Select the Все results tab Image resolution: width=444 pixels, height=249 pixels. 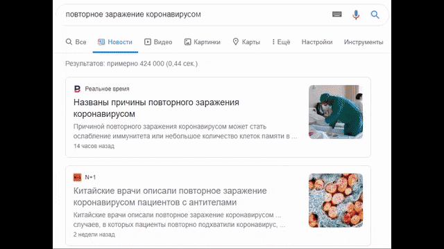pos(76,42)
